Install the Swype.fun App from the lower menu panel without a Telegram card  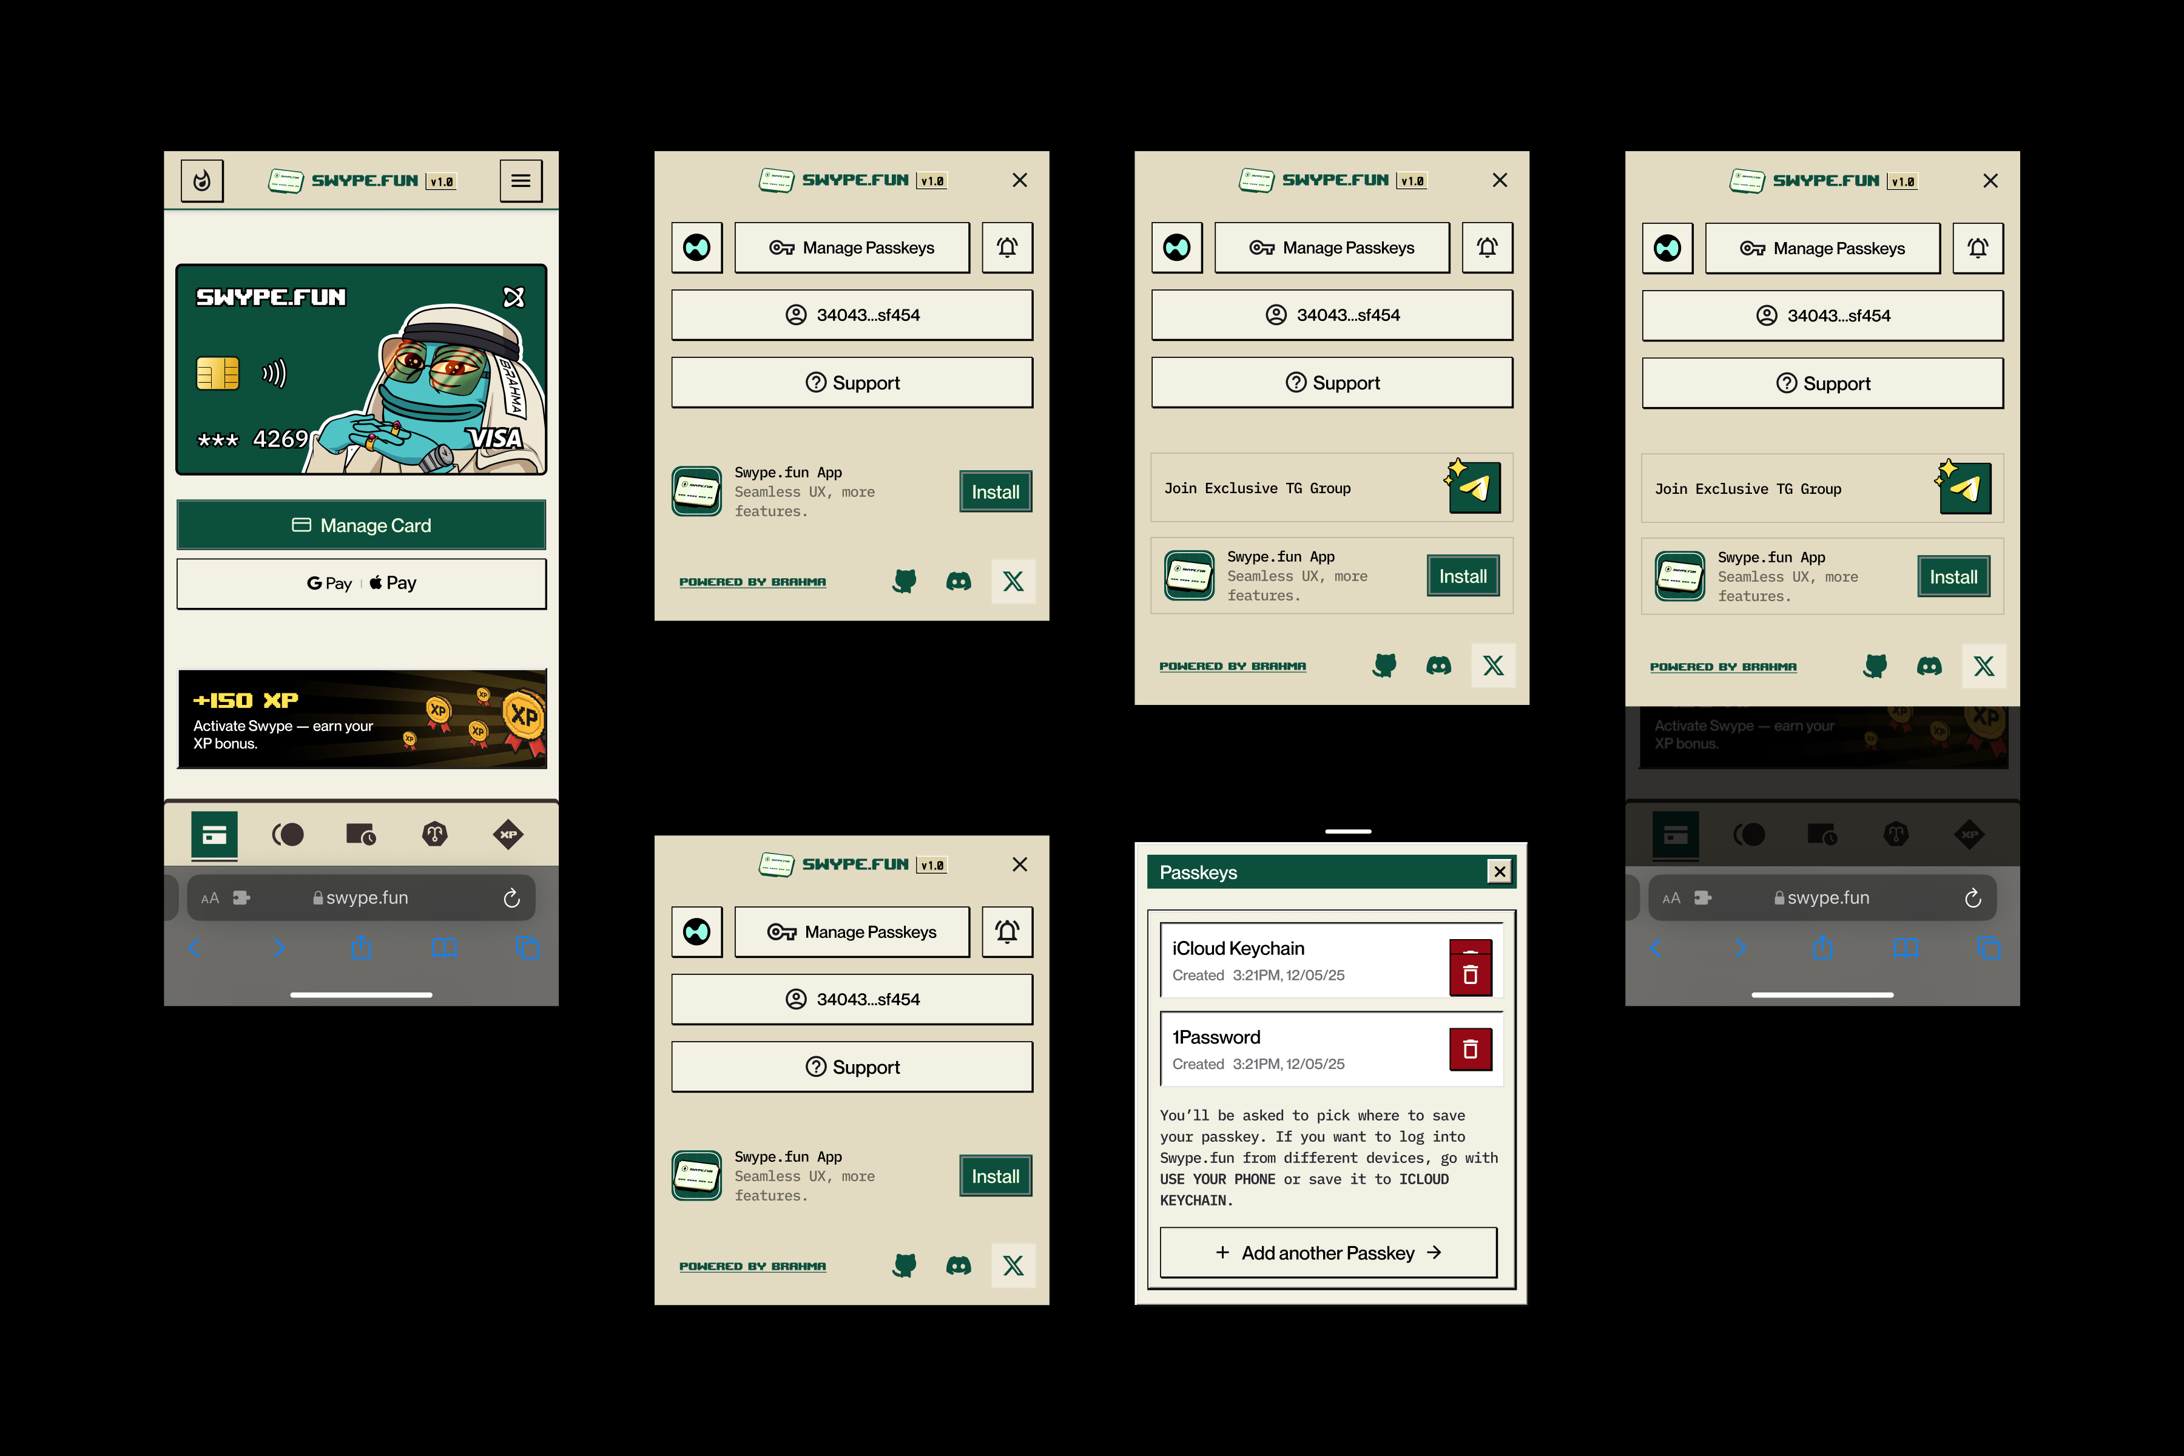pos(996,1176)
